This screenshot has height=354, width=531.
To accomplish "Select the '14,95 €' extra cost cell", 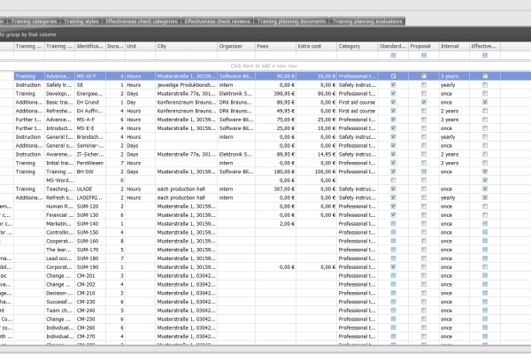I will pyautogui.click(x=316, y=155).
